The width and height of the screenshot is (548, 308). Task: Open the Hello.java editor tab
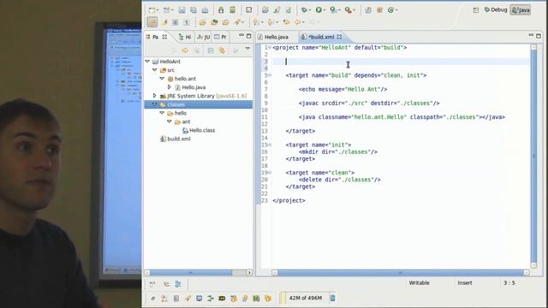pyautogui.click(x=276, y=37)
